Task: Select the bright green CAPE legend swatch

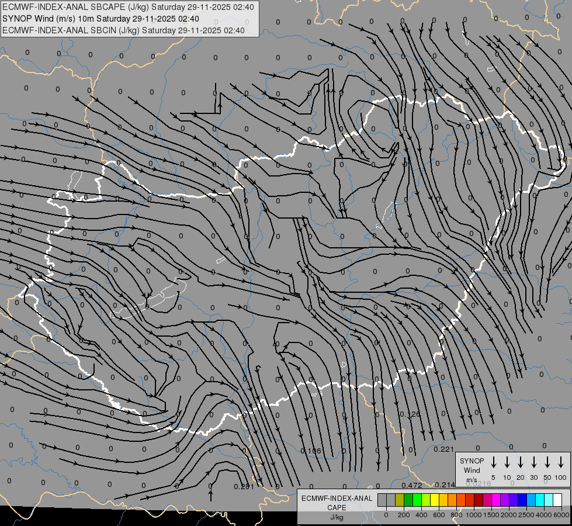Action: 417,500
